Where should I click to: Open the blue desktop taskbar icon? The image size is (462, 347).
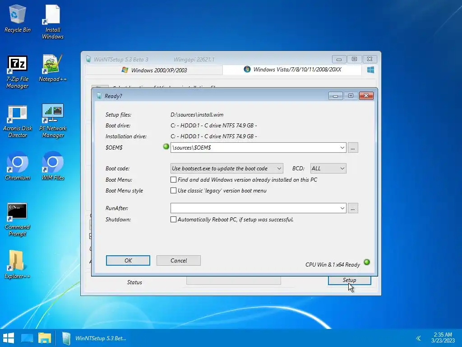27,338
